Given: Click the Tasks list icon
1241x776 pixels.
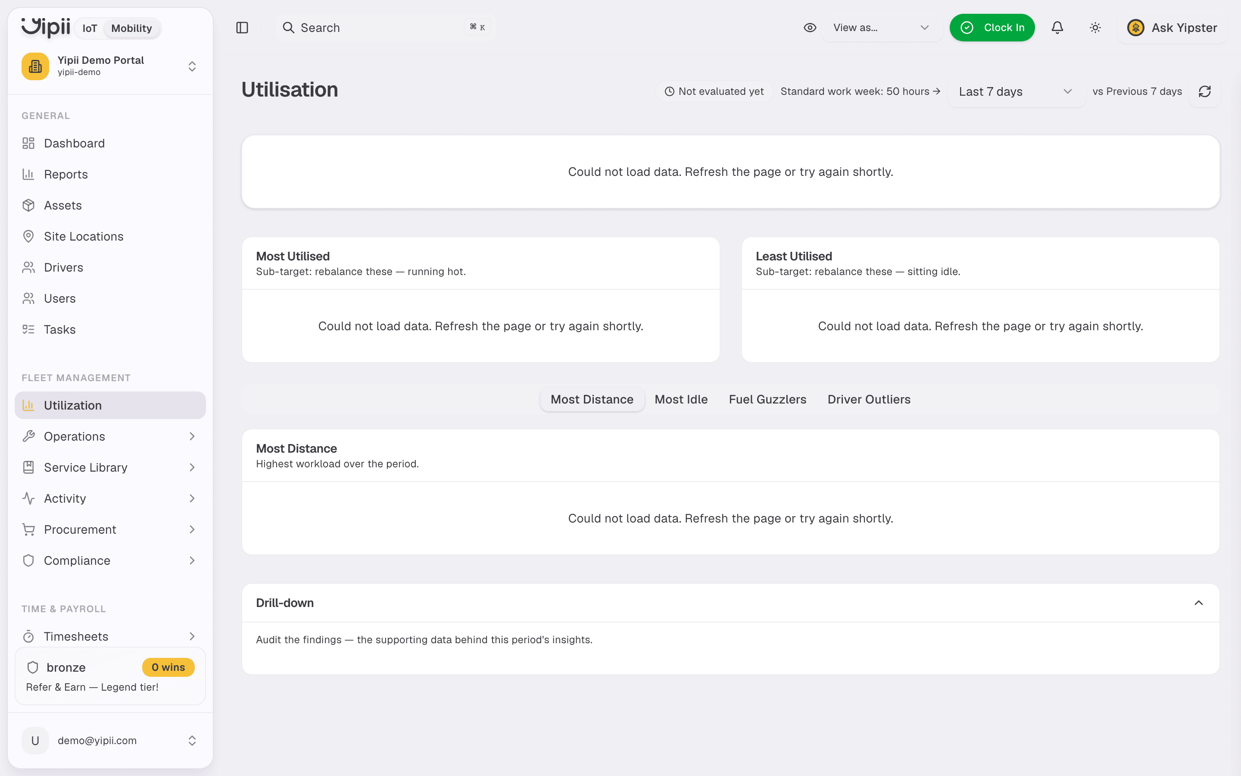Looking at the screenshot, I should (x=28, y=329).
